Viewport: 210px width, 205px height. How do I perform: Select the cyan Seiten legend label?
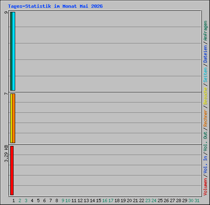tap(205, 75)
